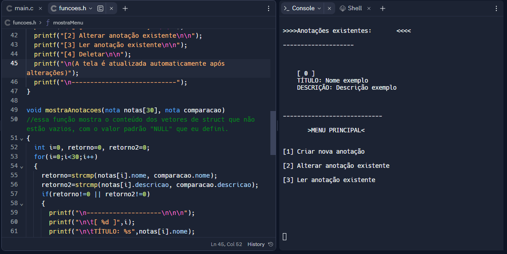Screen dimensions: 507x254
Task: Click the Ln 45, Col 52 cursor indicator
Action: point(226,244)
